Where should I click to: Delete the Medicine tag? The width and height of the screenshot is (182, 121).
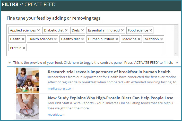coord(139,39)
